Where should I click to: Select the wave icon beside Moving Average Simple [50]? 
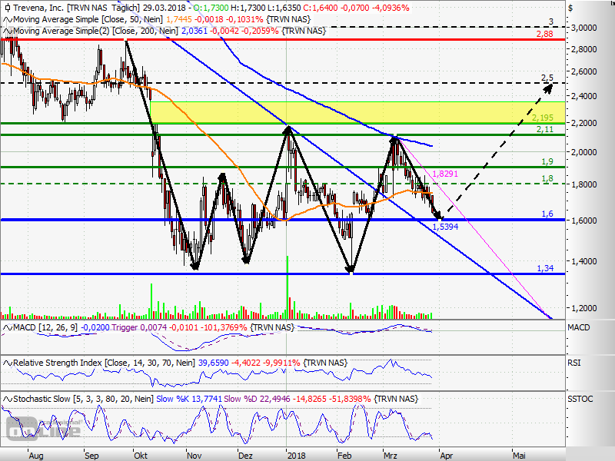pyautogui.click(x=8, y=20)
